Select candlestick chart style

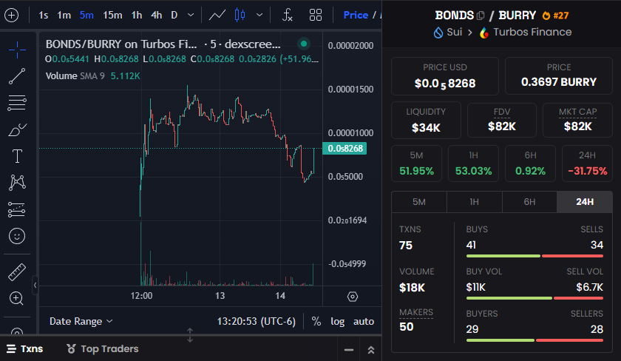pyautogui.click(x=240, y=15)
